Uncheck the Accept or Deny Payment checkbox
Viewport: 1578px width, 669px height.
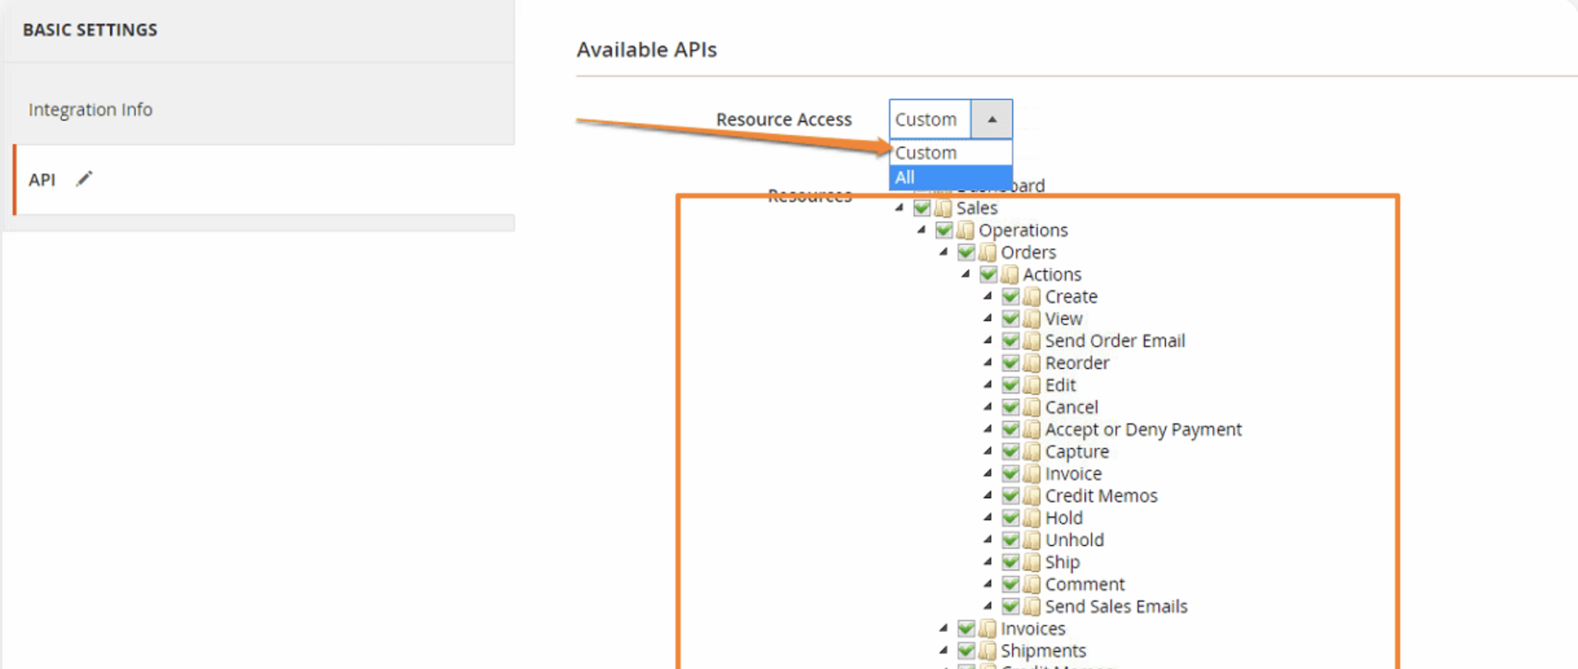pyautogui.click(x=1010, y=430)
